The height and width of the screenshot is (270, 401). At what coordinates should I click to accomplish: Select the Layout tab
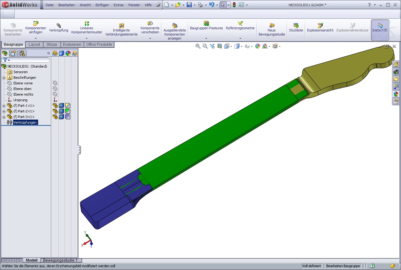click(x=34, y=45)
